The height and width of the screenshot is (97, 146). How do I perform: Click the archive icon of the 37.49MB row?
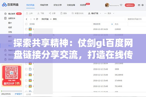pyautogui.click(x=30, y=81)
